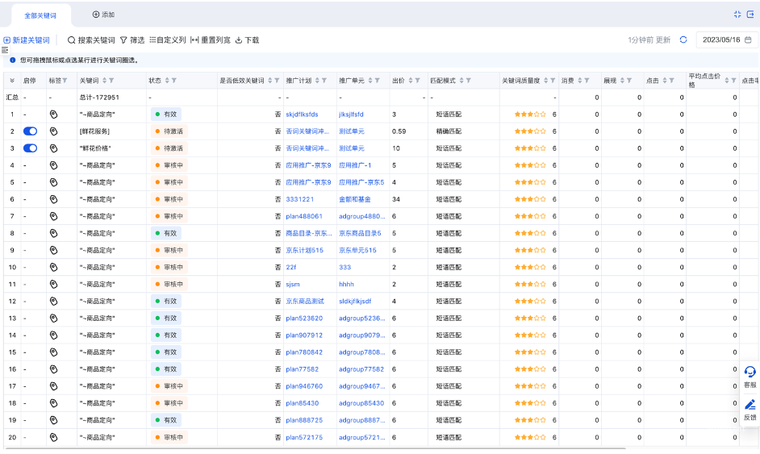Click the 新建关键词 button
760x454 pixels.
tap(27, 40)
